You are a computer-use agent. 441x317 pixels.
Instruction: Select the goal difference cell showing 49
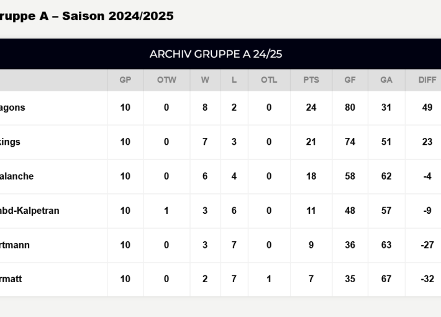[x=427, y=108]
